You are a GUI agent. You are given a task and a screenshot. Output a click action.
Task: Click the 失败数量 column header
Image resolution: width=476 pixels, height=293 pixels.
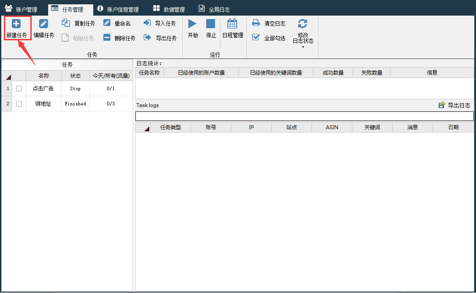point(371,73)
